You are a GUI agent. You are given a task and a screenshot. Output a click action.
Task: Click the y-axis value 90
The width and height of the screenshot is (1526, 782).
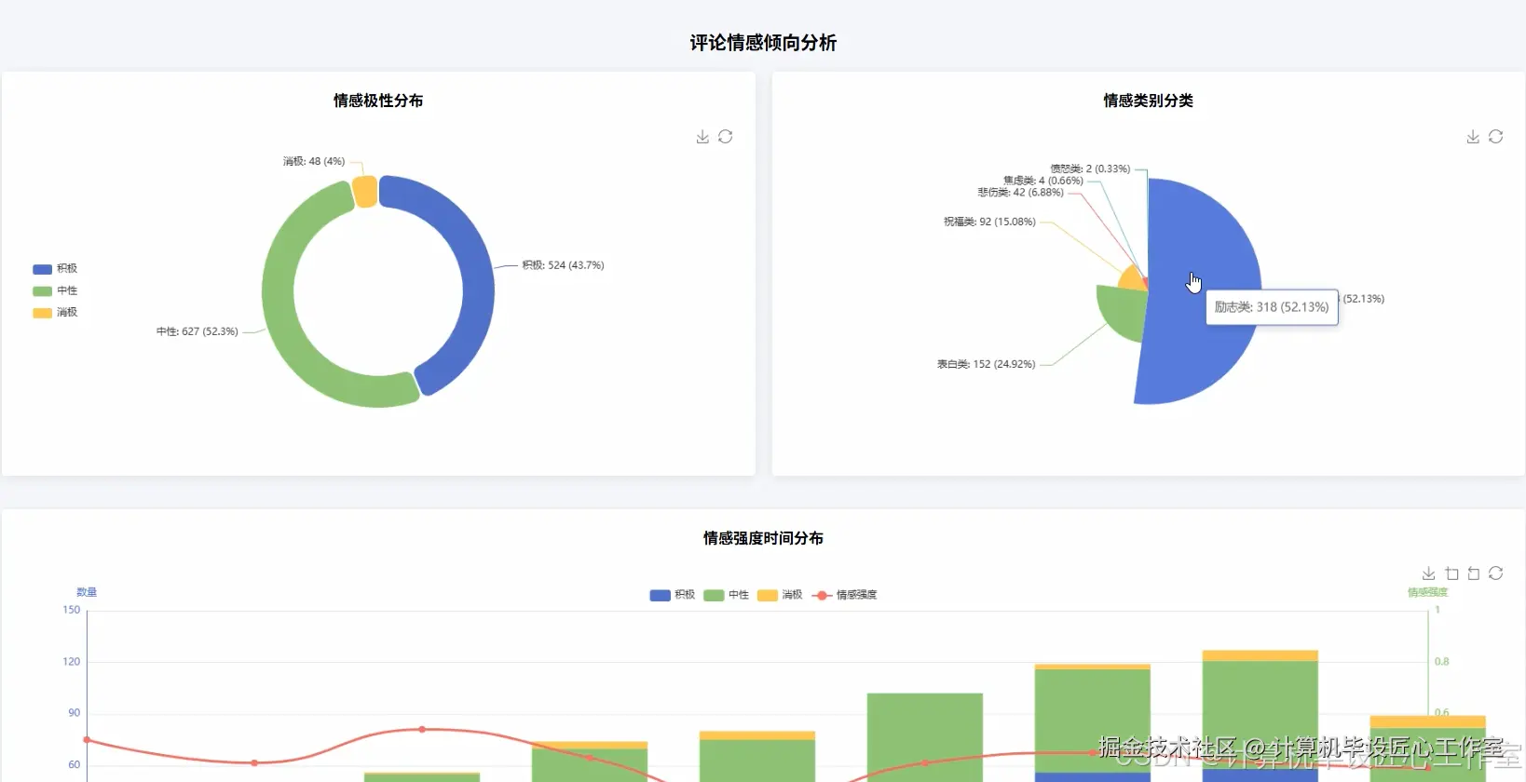(74, 713)
